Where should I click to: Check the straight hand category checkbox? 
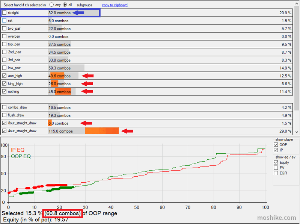coord(4,13)
